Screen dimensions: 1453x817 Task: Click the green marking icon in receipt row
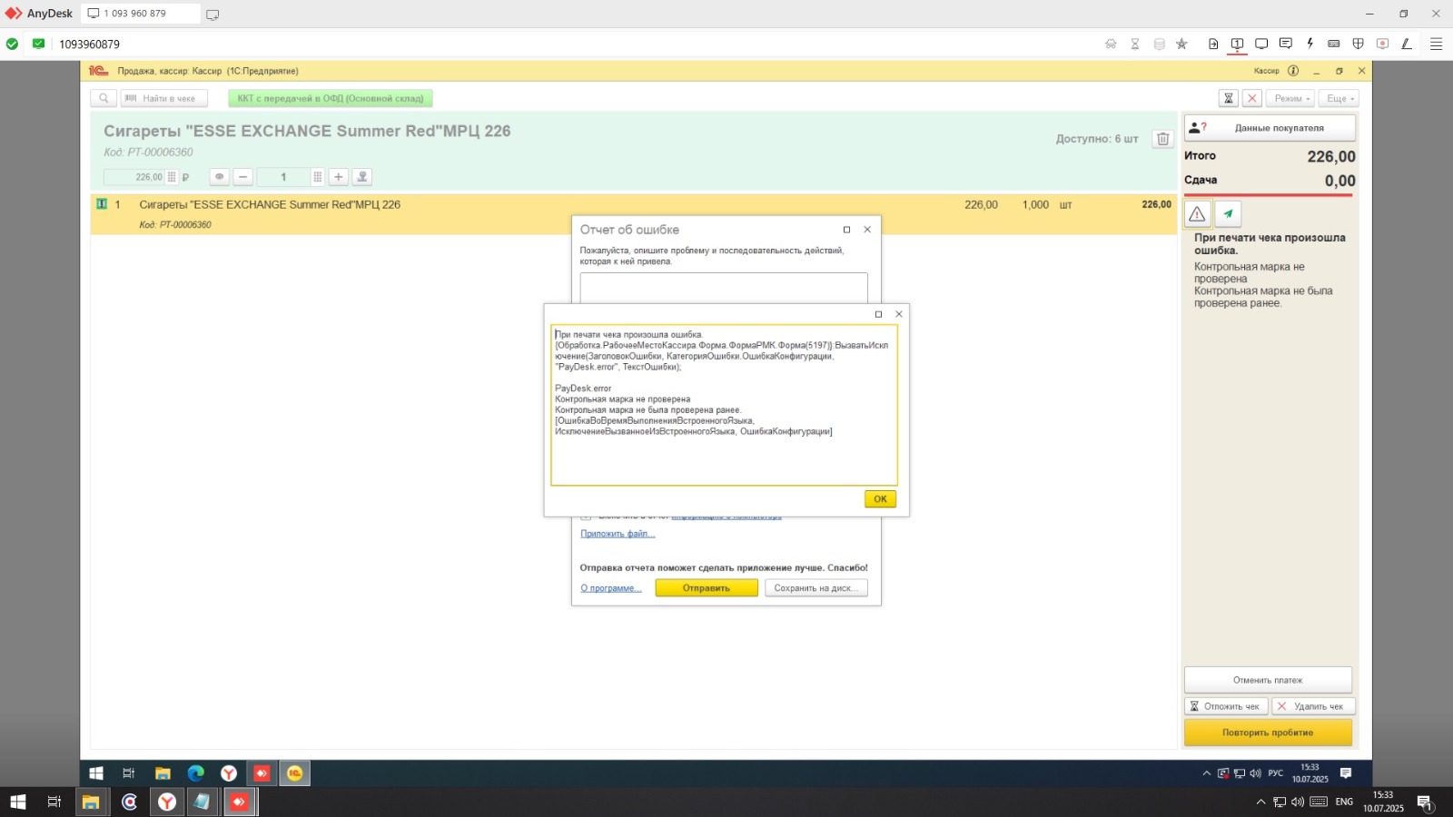click(102, 204)
